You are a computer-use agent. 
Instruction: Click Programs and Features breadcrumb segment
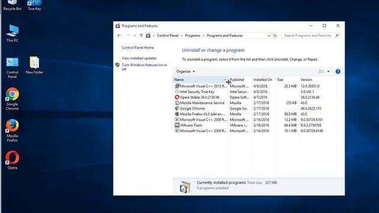225,35
